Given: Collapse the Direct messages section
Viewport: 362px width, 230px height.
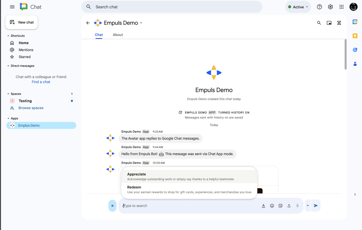Looking at the screenshot, I should coord(8,66).
